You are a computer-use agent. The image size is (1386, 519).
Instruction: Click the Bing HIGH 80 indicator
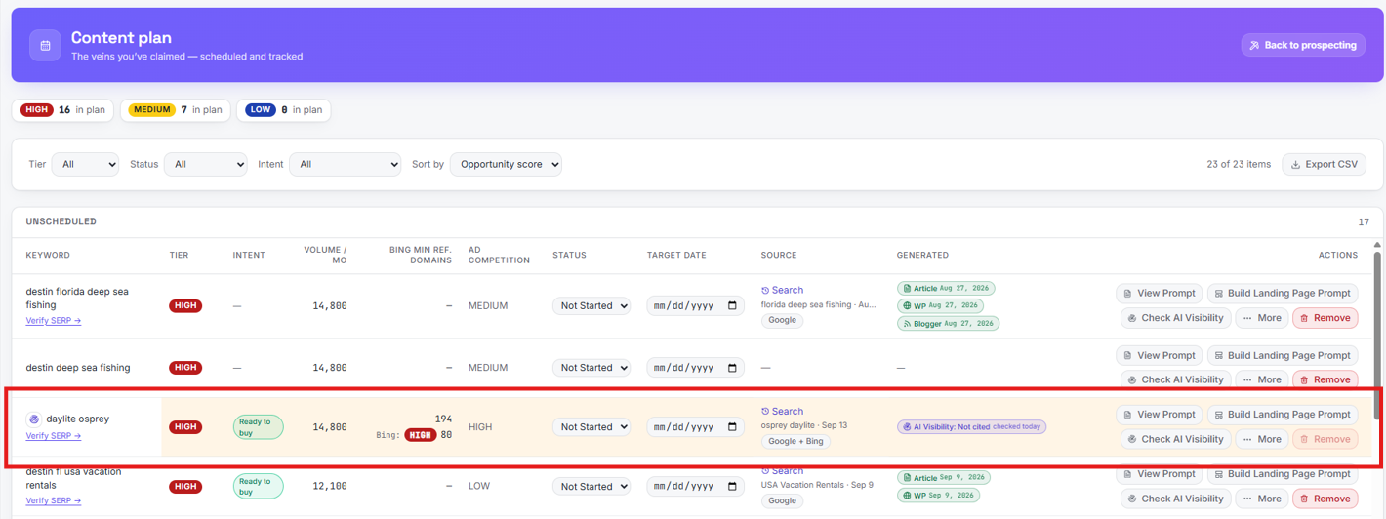[414, 435]
